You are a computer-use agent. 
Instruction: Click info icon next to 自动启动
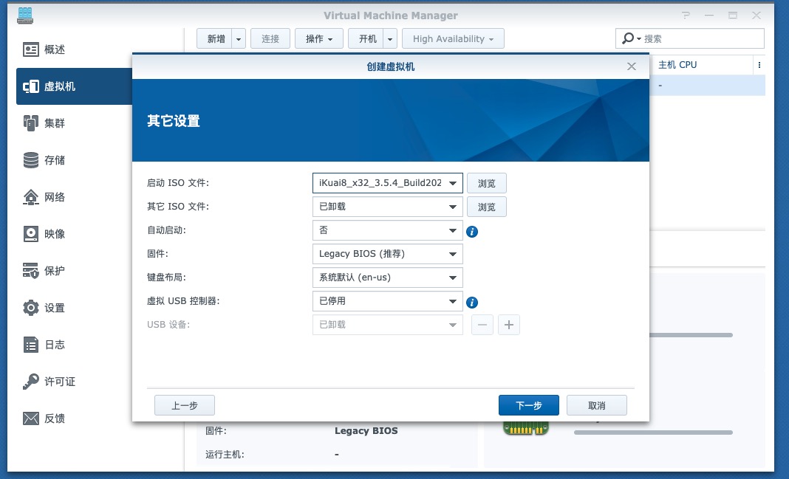(x=472, y=232)
